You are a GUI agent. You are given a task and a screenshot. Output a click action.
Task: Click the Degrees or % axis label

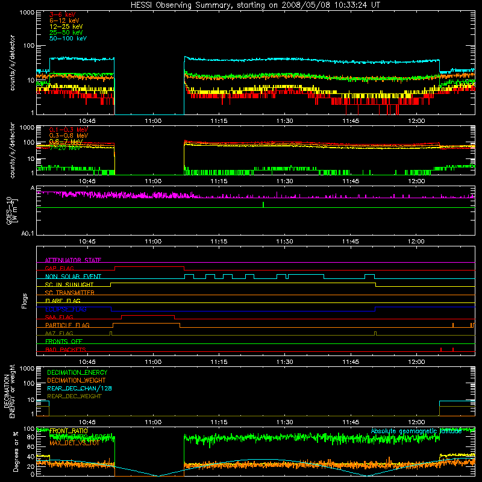(x=16, y=451)
